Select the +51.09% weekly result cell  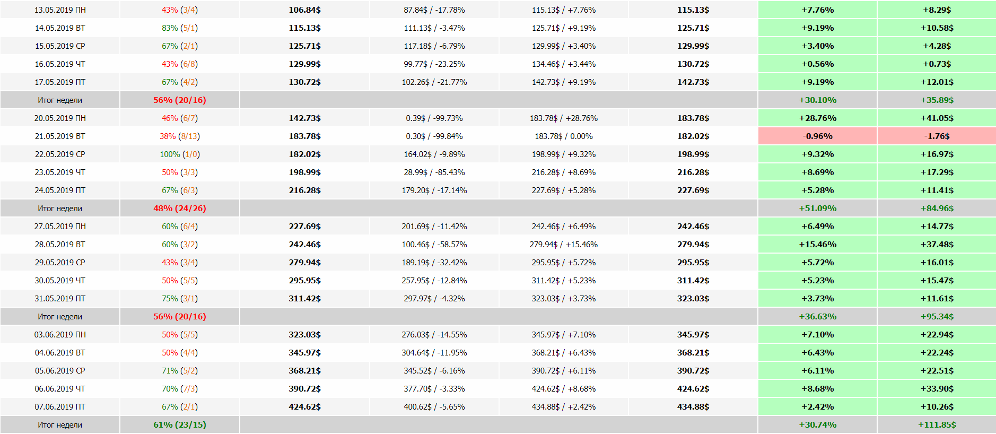click(817, 209)
